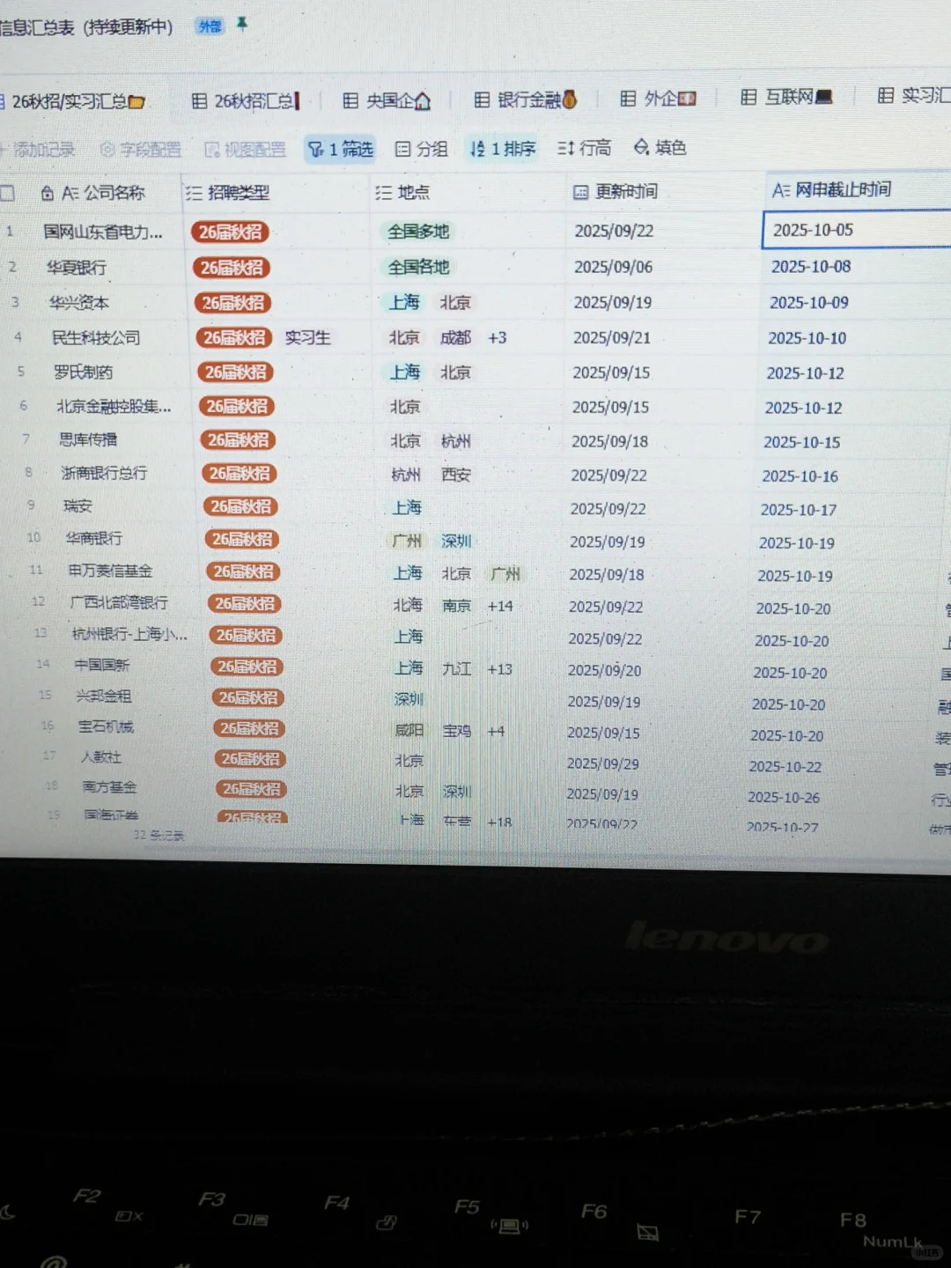Click the grid icon of 26秋招汇总 tab

coord(200,101)
